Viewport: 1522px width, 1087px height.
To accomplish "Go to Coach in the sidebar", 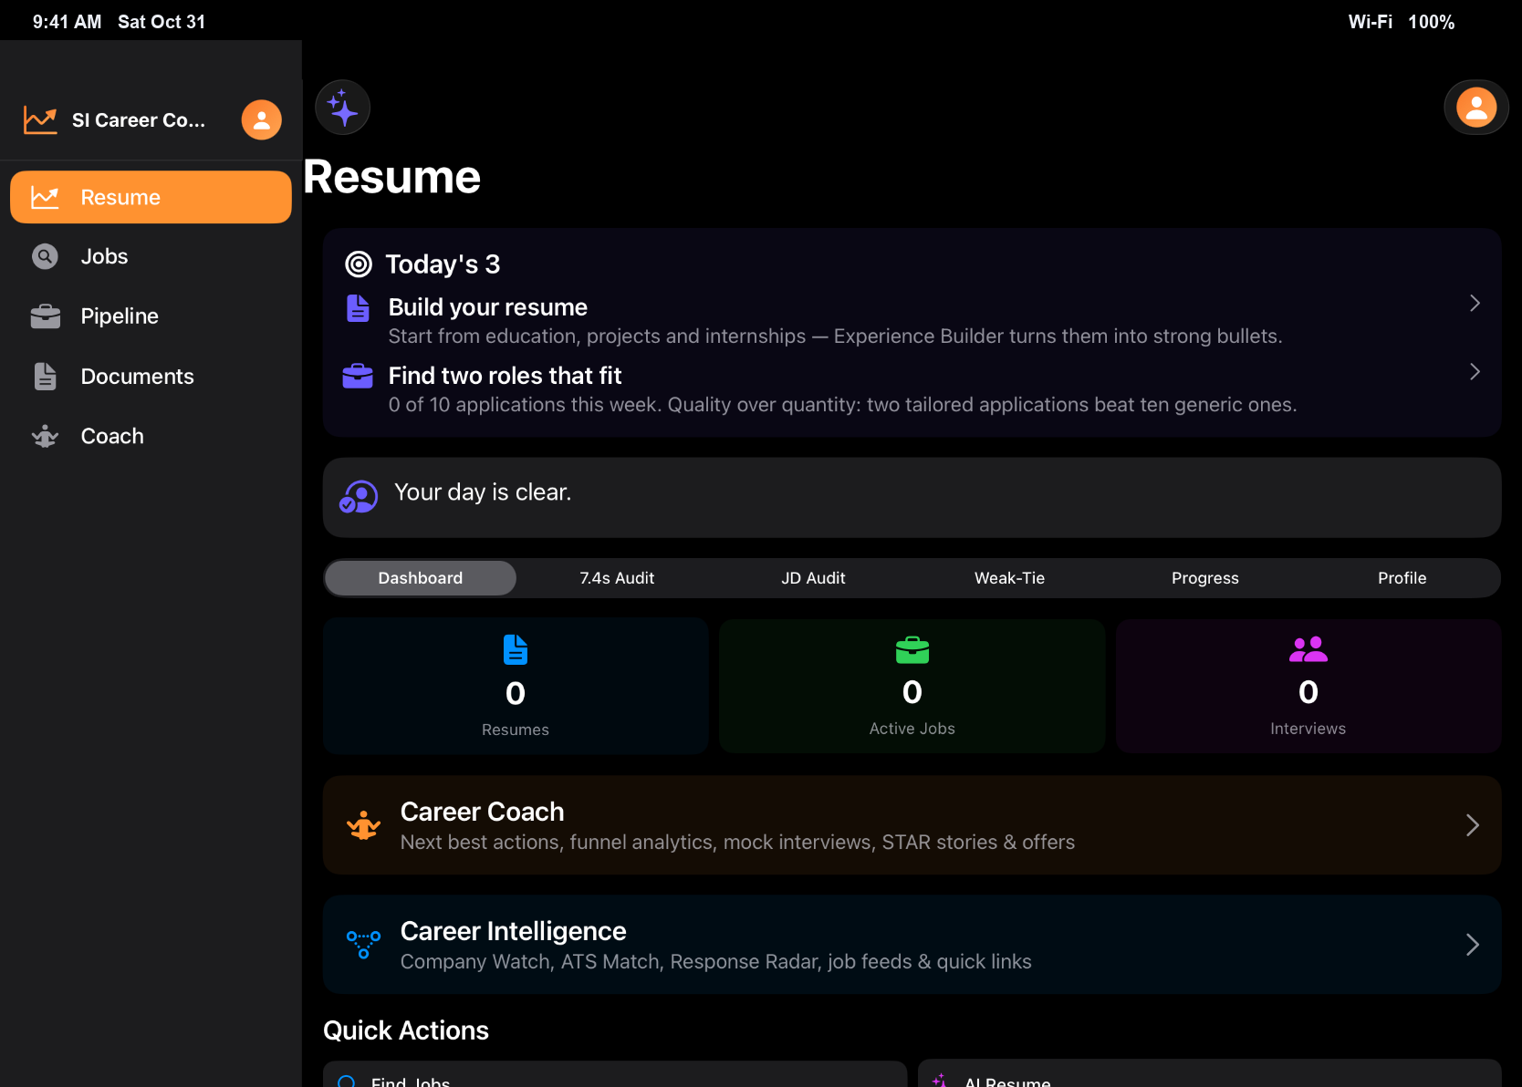I will pyautogui.click(x=151, y=436).
